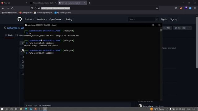Click the branch selector icon behind terminal
The image size is (198, 111).
22,43
